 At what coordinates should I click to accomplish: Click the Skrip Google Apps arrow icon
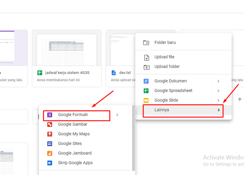coord(50,163)
